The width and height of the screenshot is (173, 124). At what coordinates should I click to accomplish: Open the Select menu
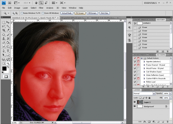pos(33,8)
